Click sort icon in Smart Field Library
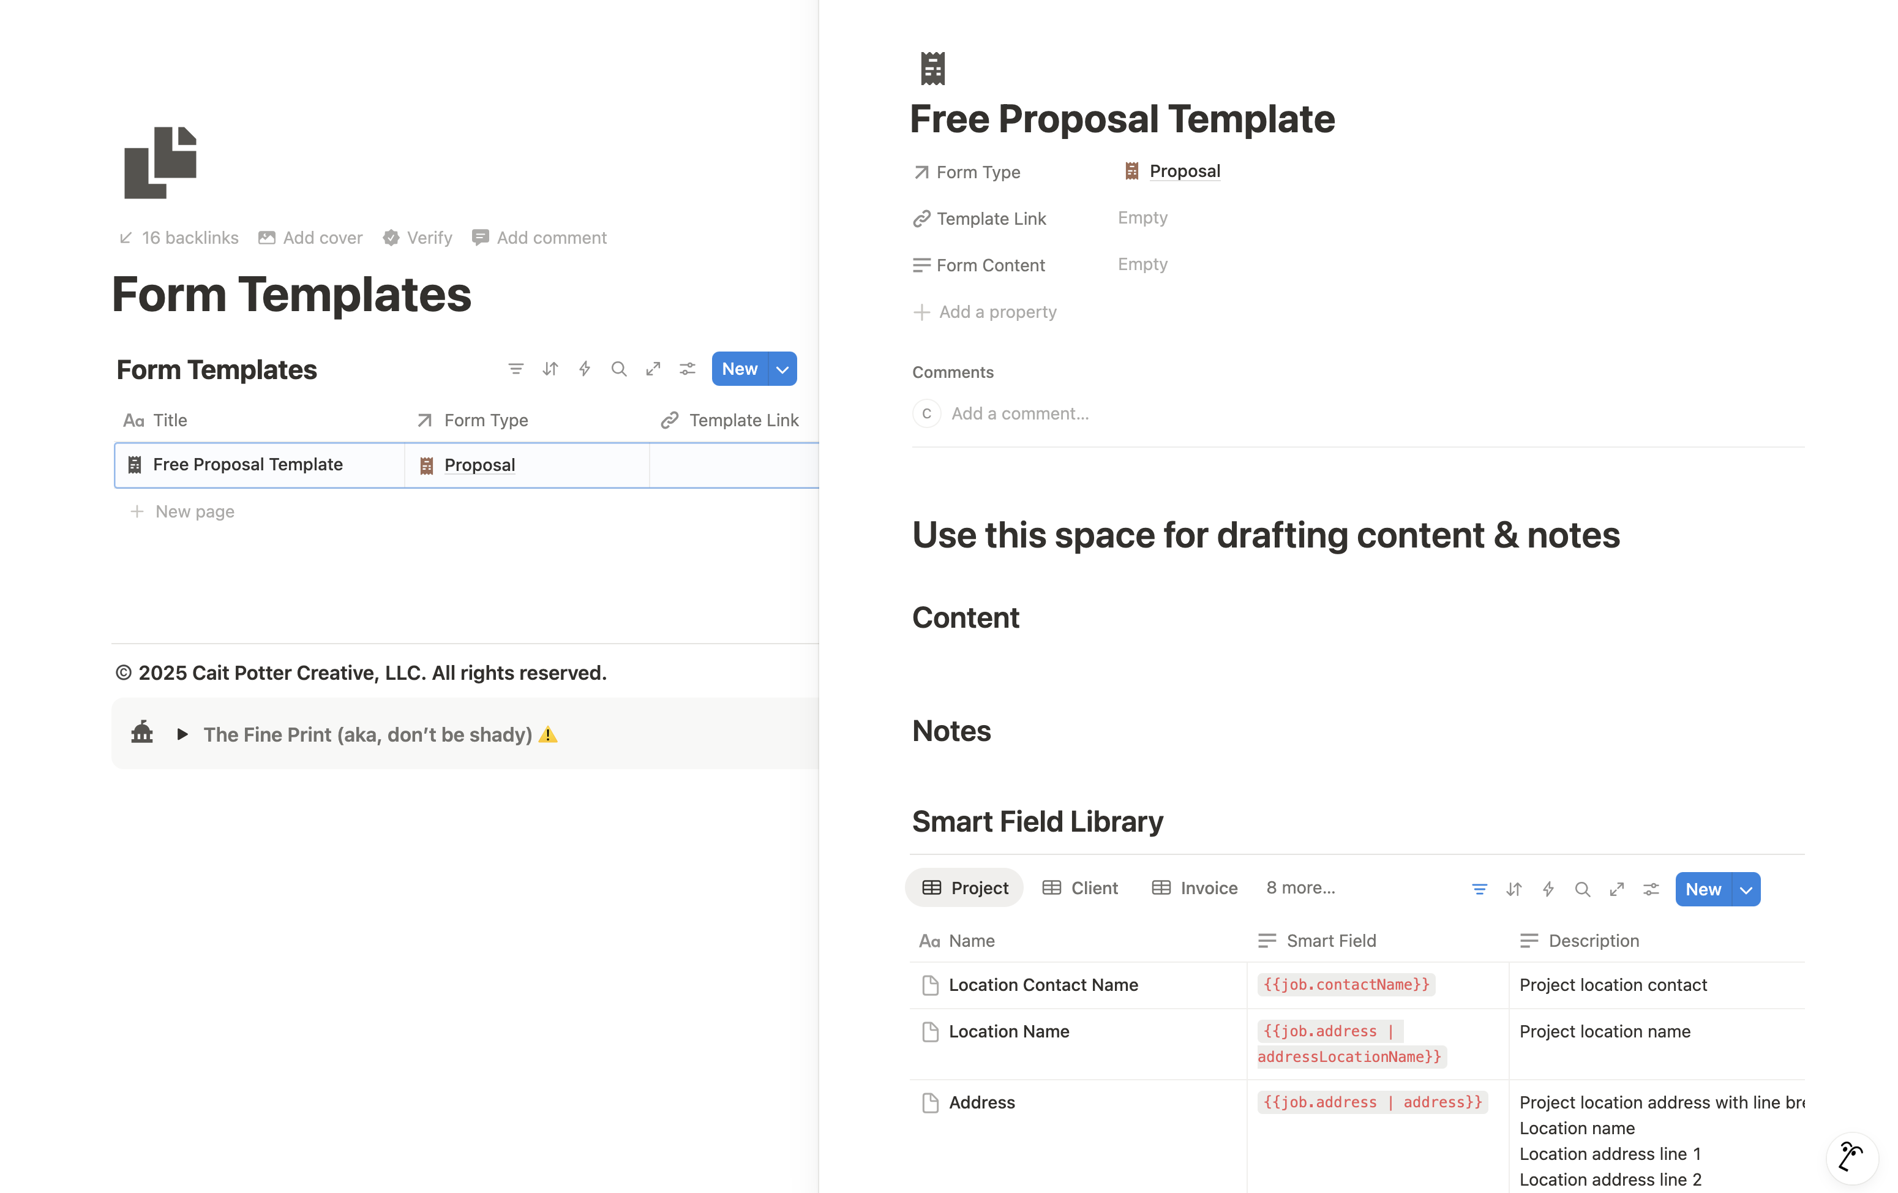 pos(1514,889)
